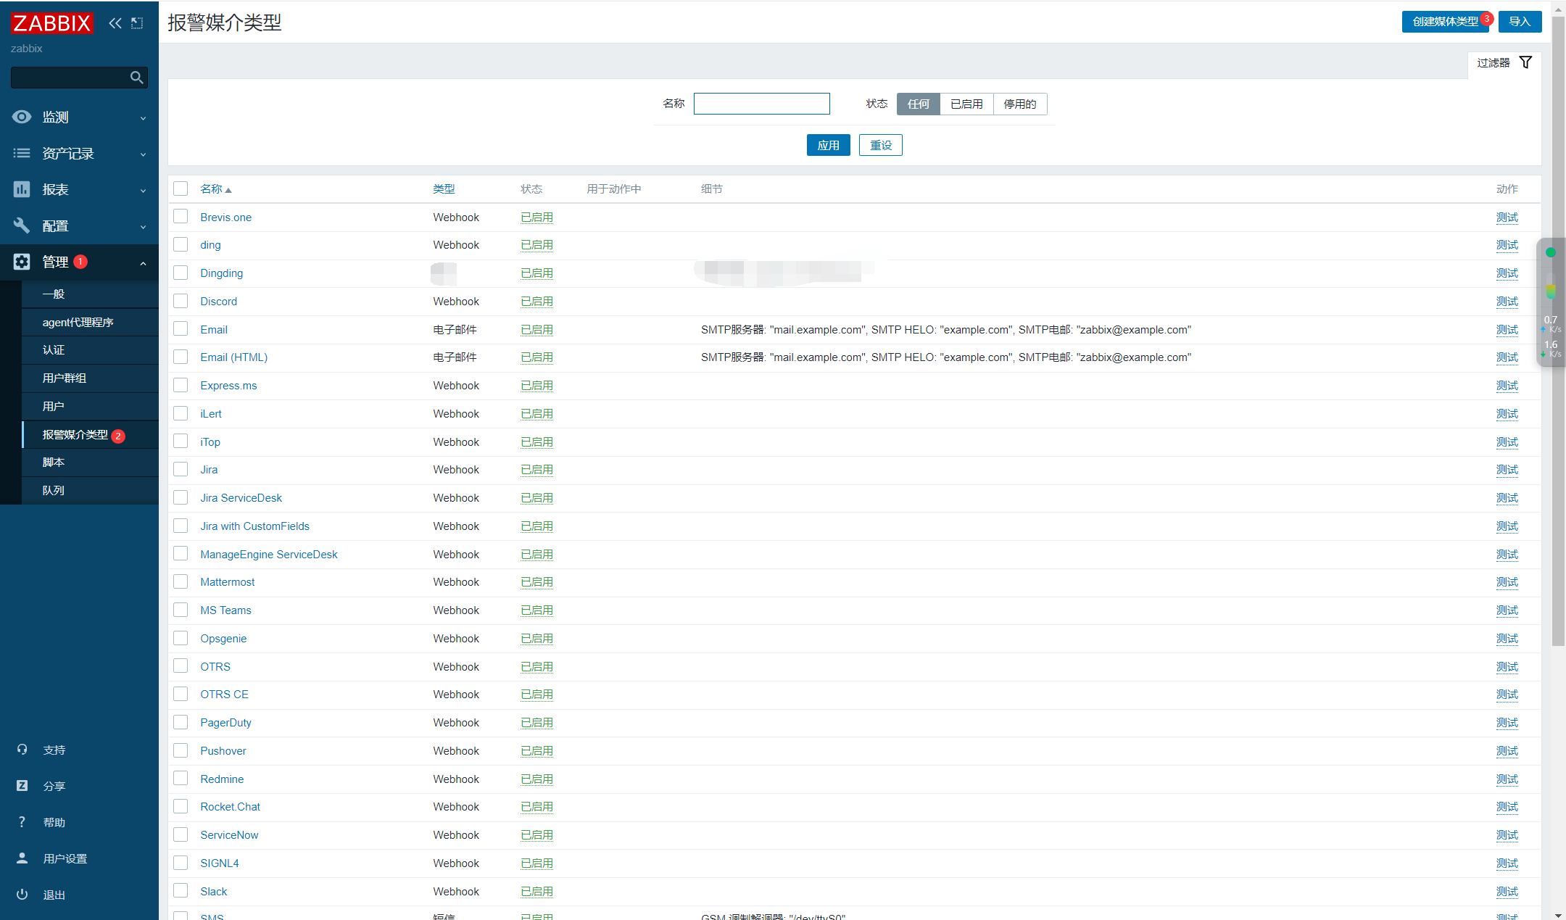Tick the Discord row checkbox
Viewport: 1566px width, 920px height.
tap(181, 301)
